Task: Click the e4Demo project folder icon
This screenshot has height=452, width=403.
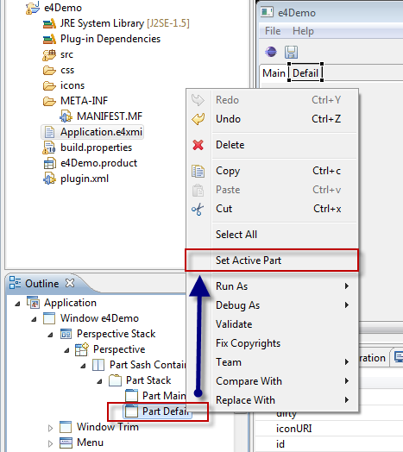Action: point(33,8)
